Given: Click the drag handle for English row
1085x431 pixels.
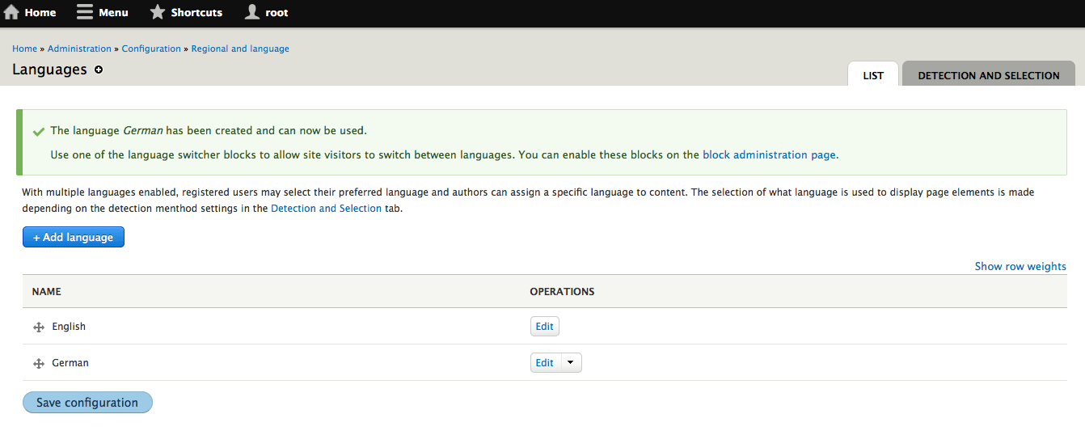Looking at the screenshot, I should pyautogui.click(x=38, y=327).
